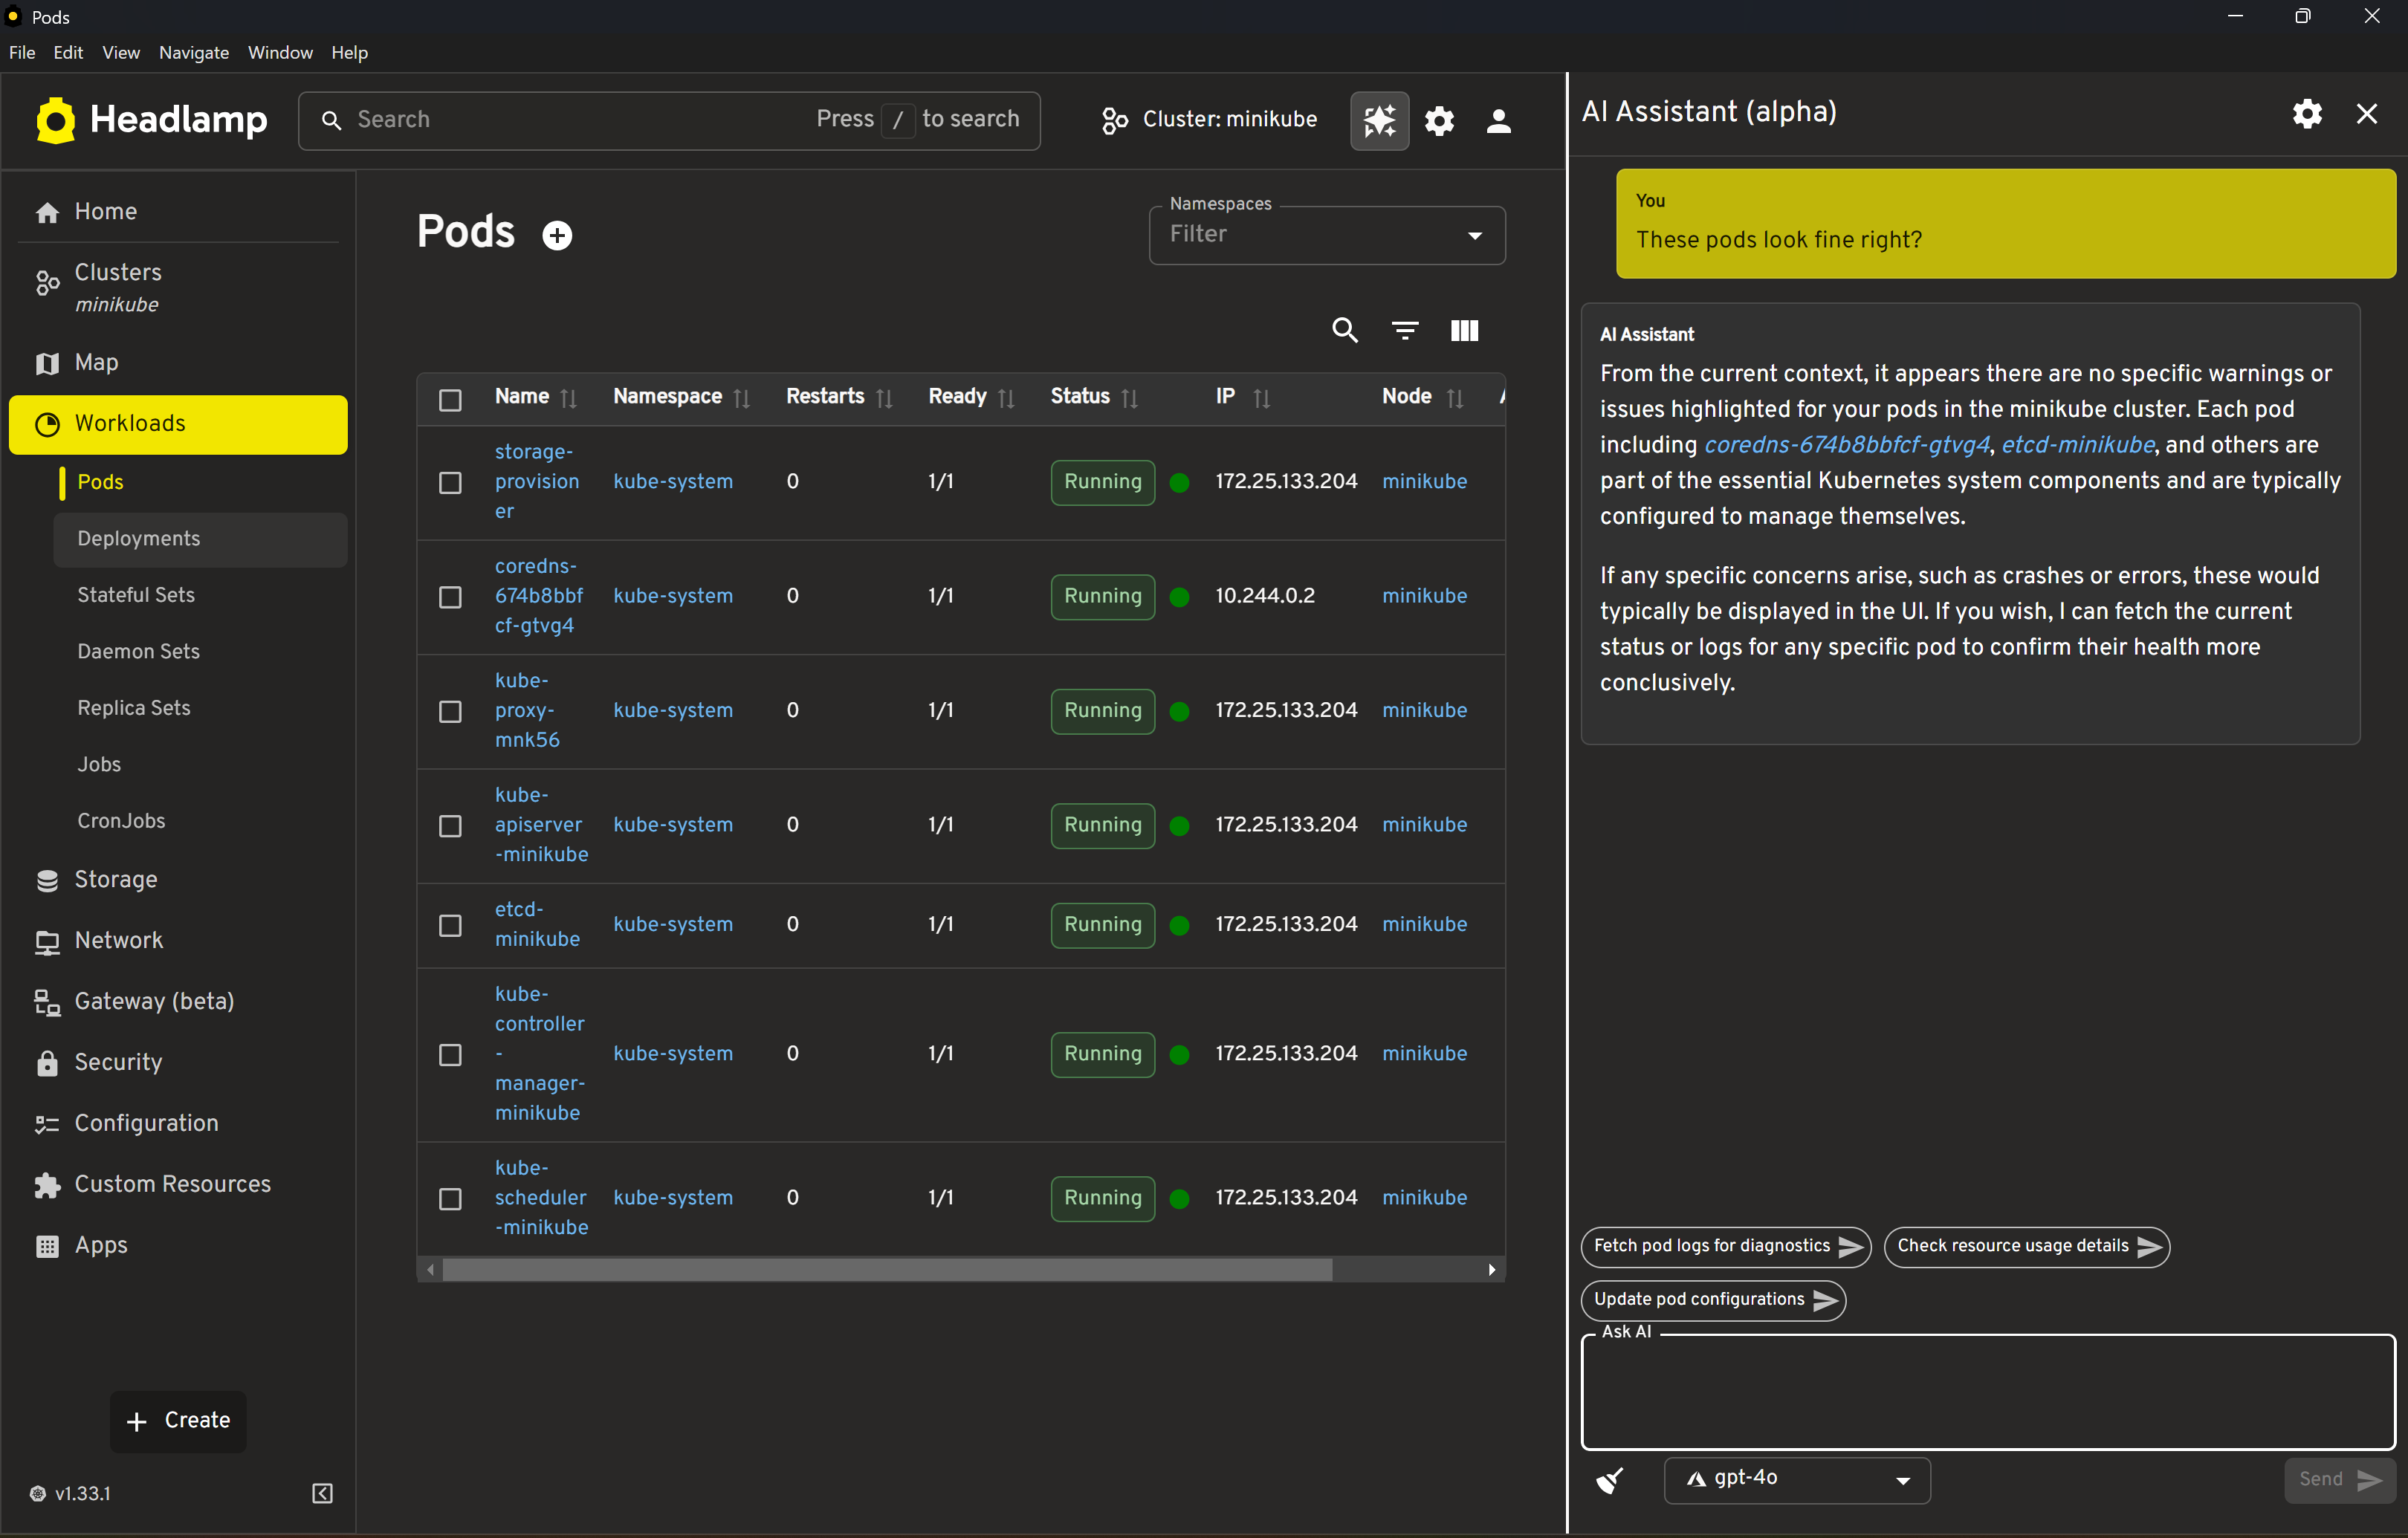This screenshot has height=1538, width=2408.
Task: Open the filter icon in the pods toolbar
Action: point(1404,330)
